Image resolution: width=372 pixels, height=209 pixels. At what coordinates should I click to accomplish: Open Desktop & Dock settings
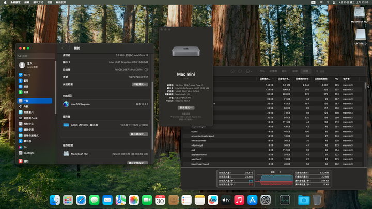[x=35, y=118]
